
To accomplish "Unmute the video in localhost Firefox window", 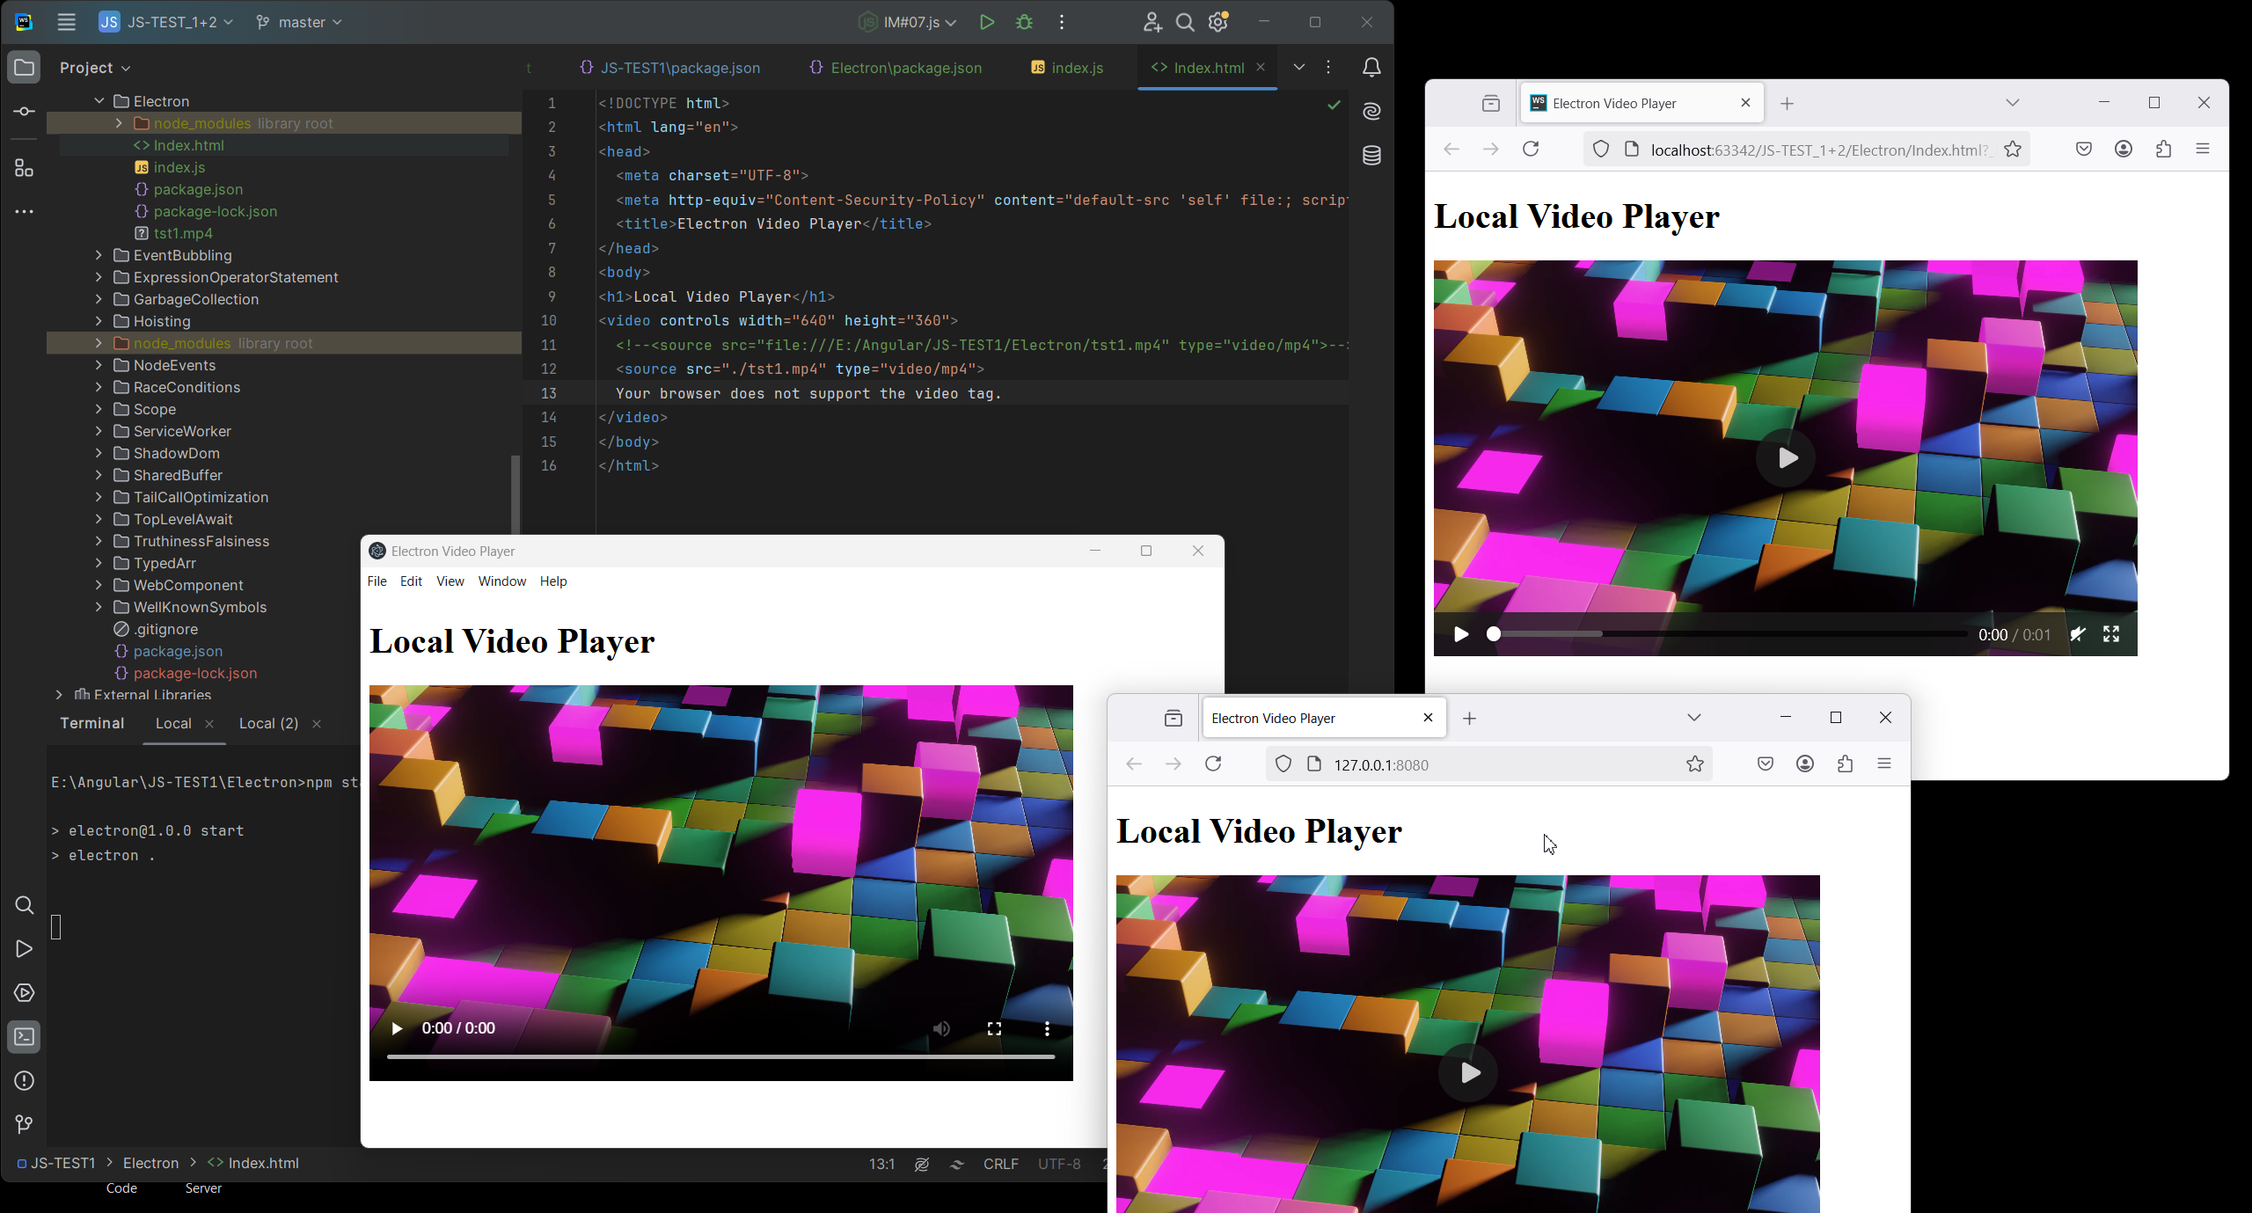I will tap(2078, 634).
